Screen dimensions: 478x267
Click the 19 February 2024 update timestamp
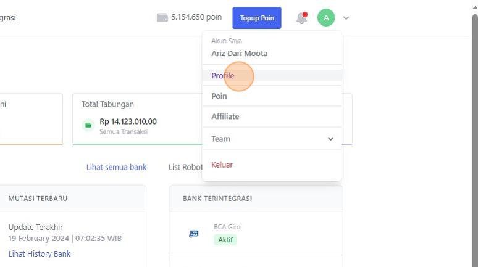(65, 238)
